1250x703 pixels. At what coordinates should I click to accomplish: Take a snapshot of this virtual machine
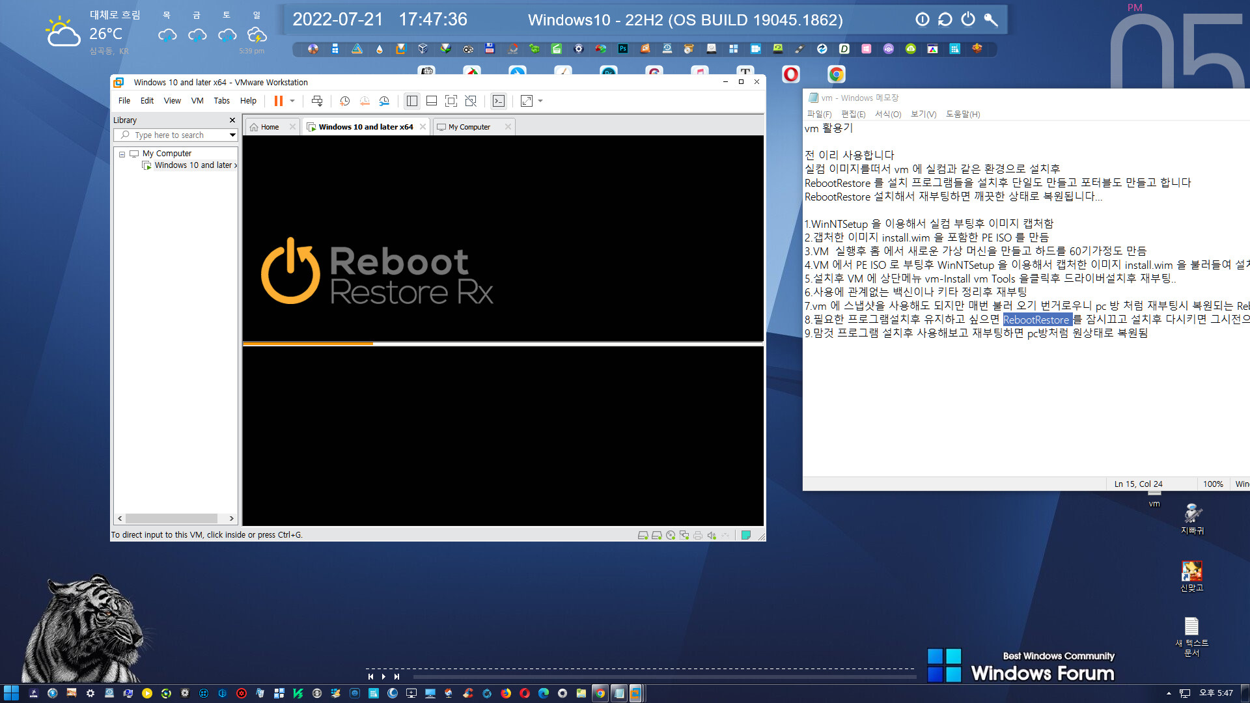(x=345, y=101)
